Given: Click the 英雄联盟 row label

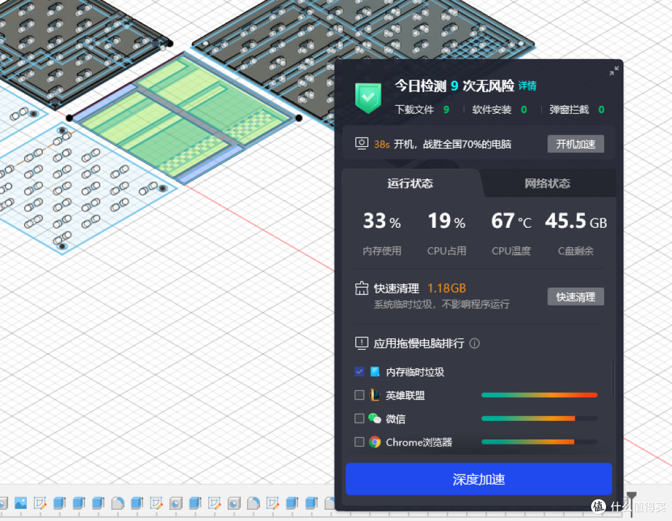Looking at the screenshot, I should tap(405, 395).
